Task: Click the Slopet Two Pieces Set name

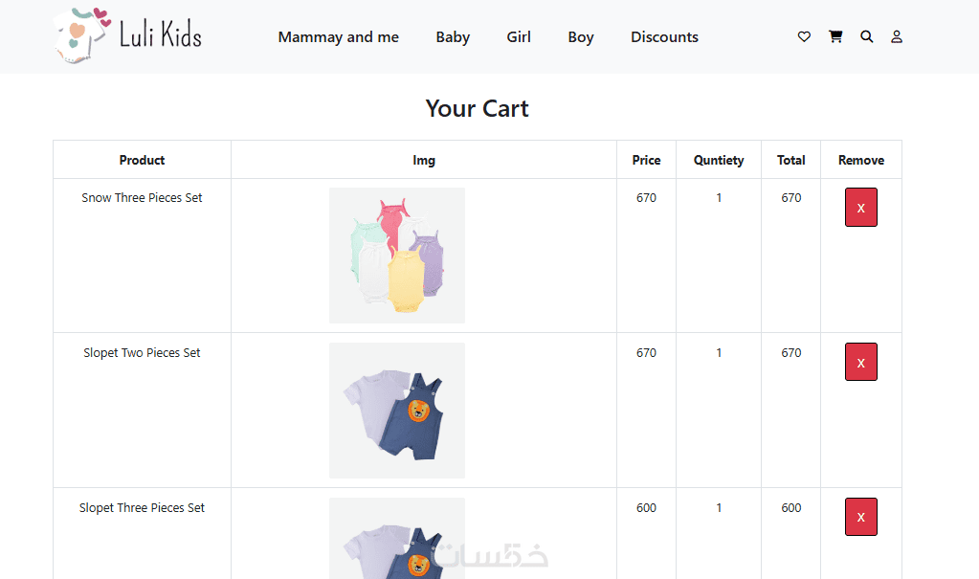Action: (x=142, y=353)
